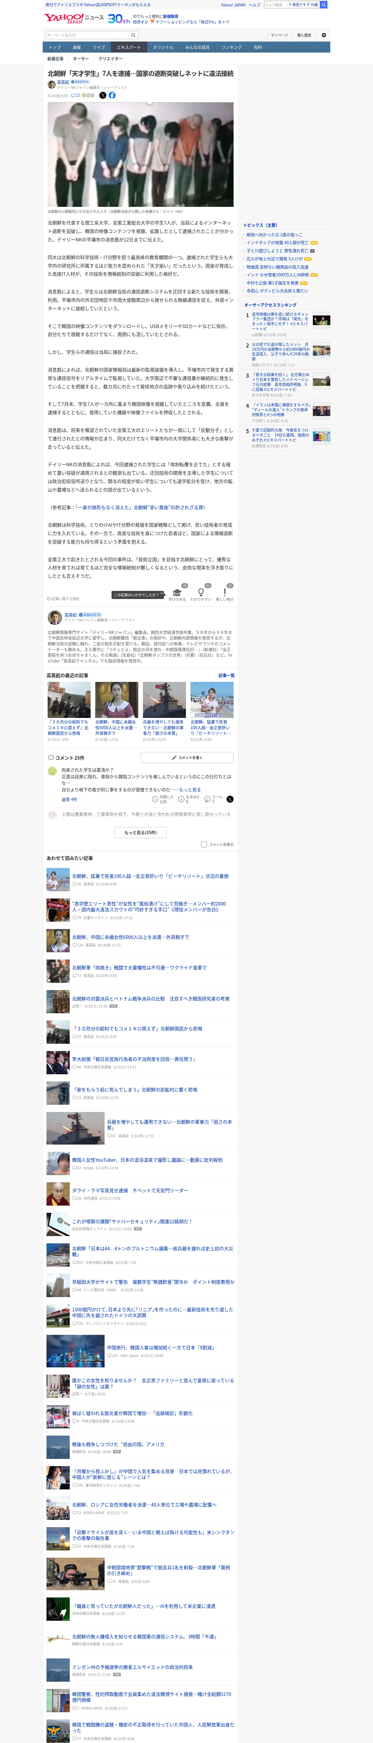Click the マイページ link
Viewport: 373px width, 1743px height.
pyautogui.click(x=279, y=35)
